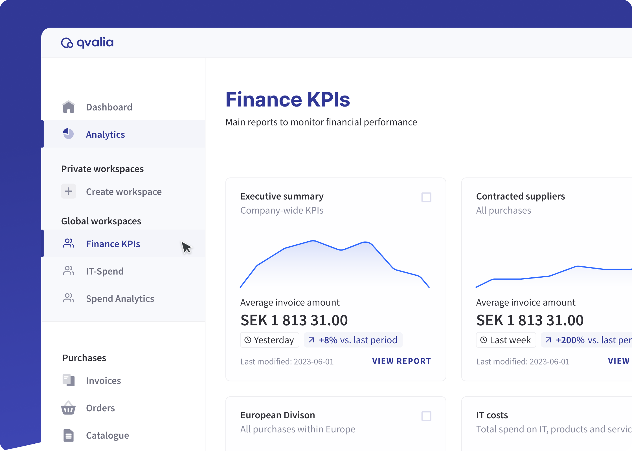
Task: Open the Yesterday time period selector
Action: (269, 340)
